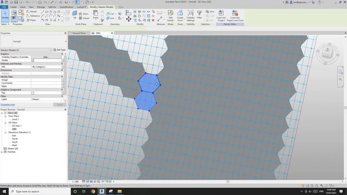Close the Project Browser panel
The height and width of the screenshot is (195, 347).
point(65,109)
